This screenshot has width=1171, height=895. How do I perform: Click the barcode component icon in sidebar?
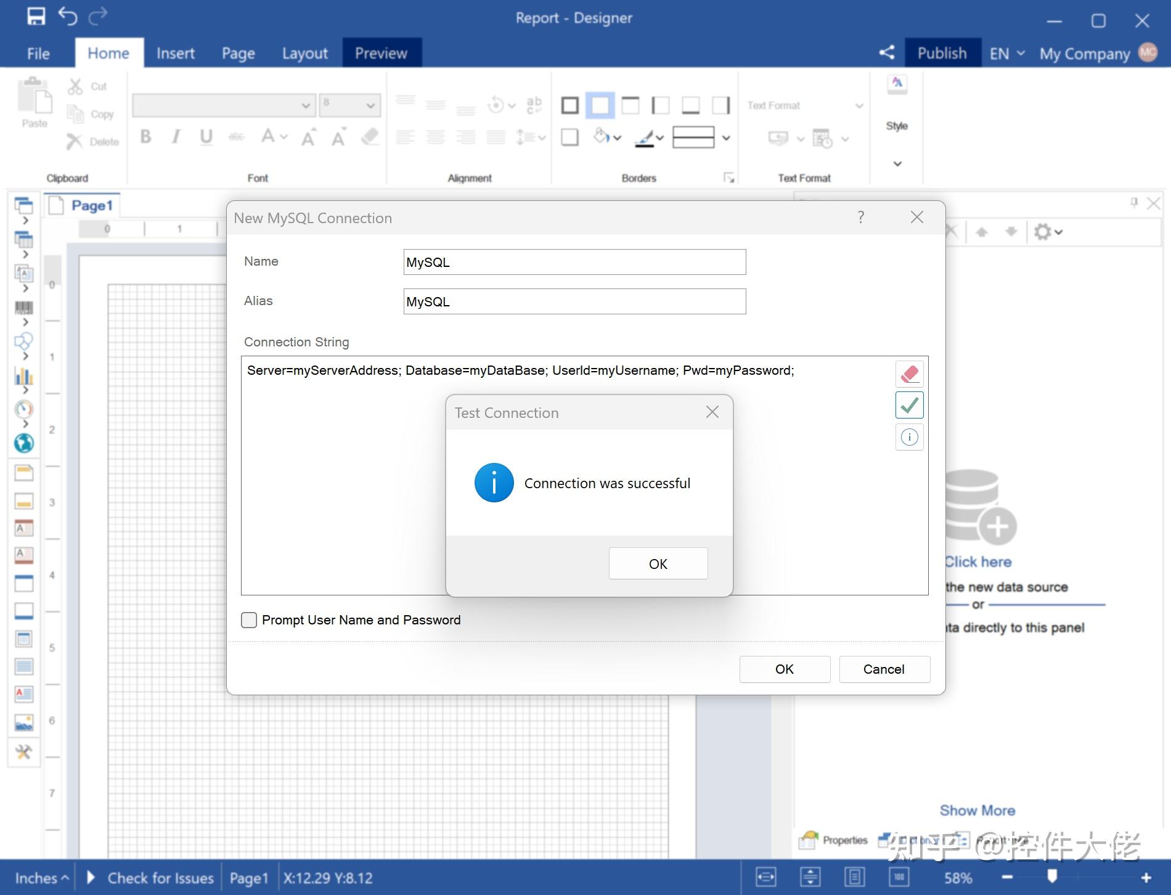pos(24,308)
